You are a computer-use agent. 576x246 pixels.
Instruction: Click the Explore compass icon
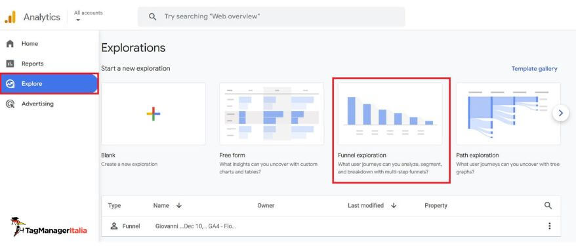[10, 84]
